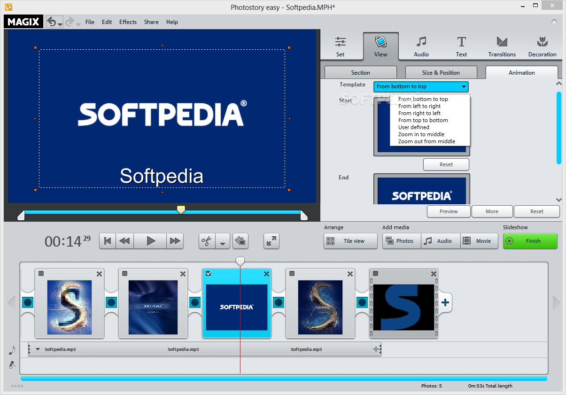The height and width of the screenshot is (395, 566).
Task: Switch to the Size & Position tab
Action: pyautogui.click(x=441, y=72)
